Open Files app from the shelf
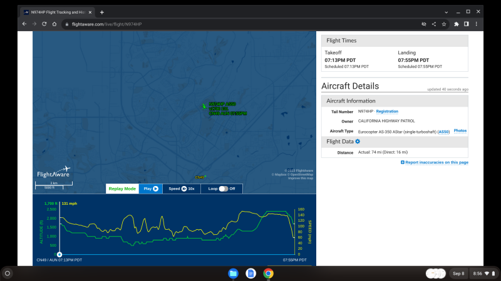 (x=233, y=273)
